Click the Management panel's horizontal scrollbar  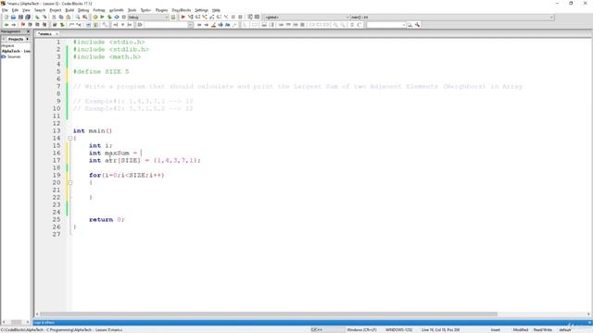click(x=16, y=322)
